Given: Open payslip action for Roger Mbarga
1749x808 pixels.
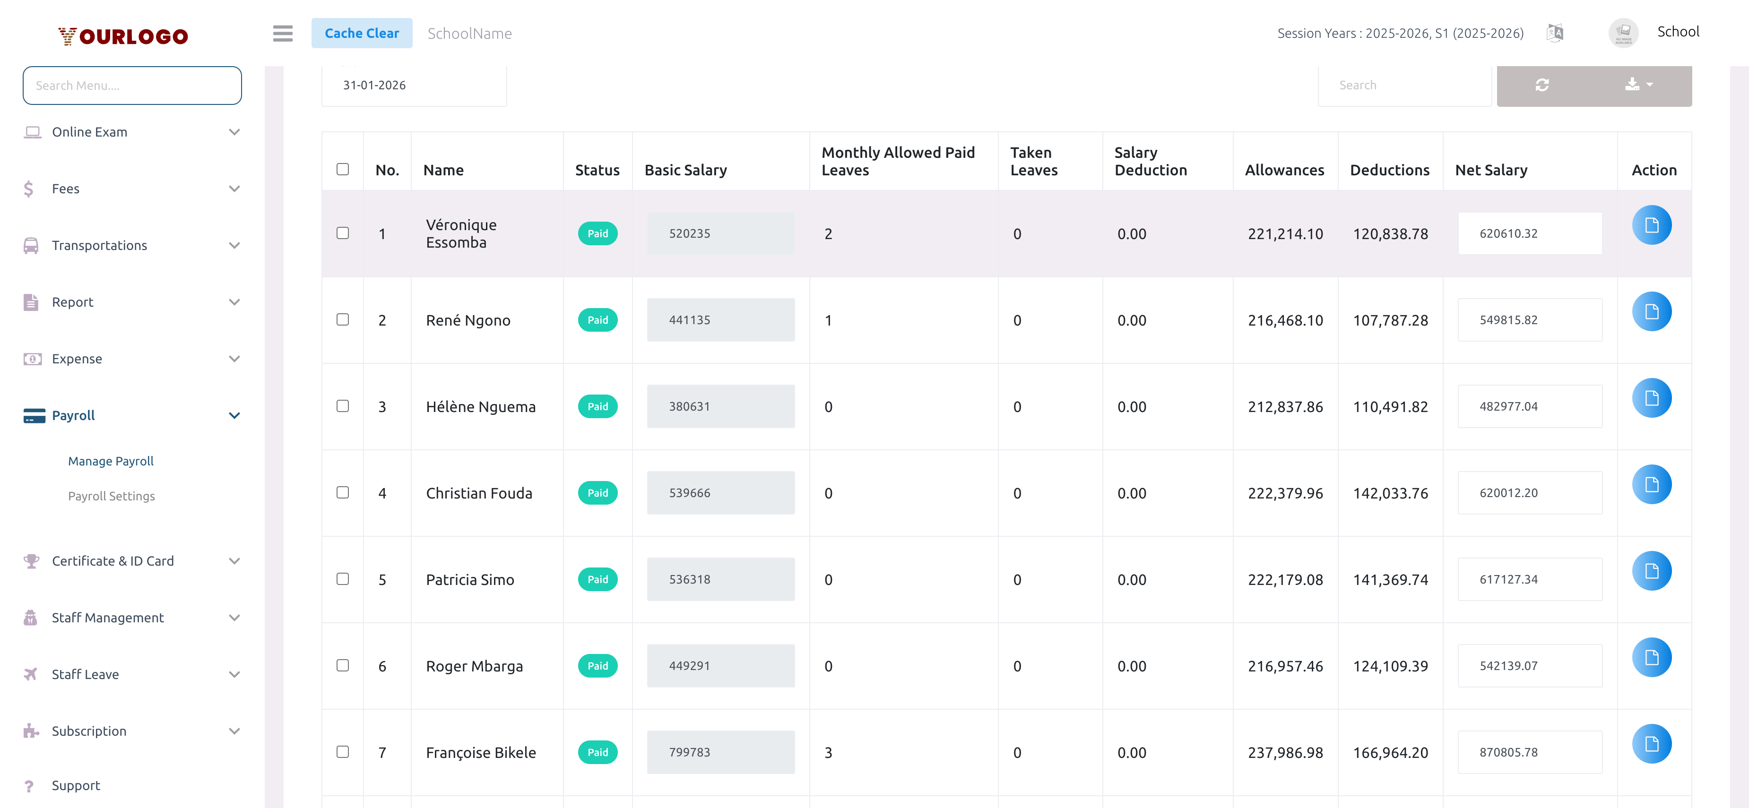Looking at the screenshot, I should pyautogui.click(x=1651, y=657).
